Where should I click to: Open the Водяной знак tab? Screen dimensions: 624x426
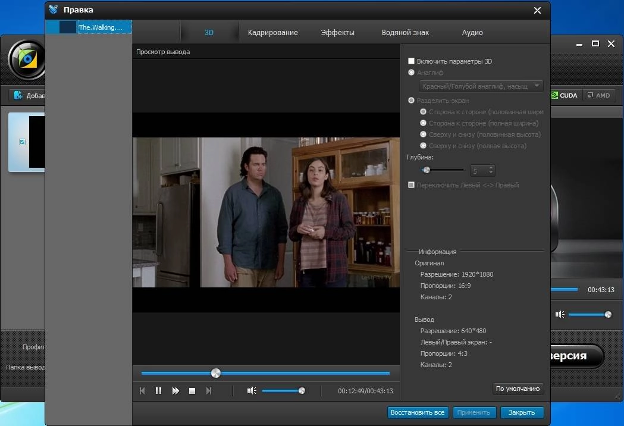pos(405,33)
